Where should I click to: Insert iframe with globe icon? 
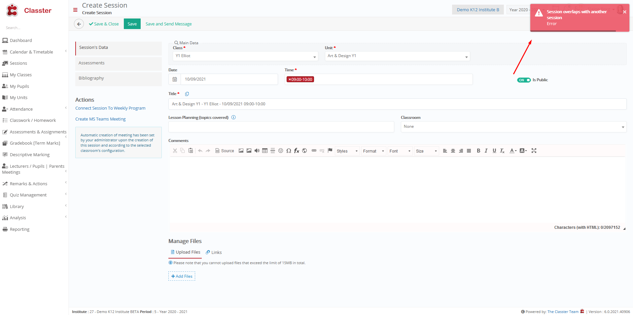click(304, 151)
